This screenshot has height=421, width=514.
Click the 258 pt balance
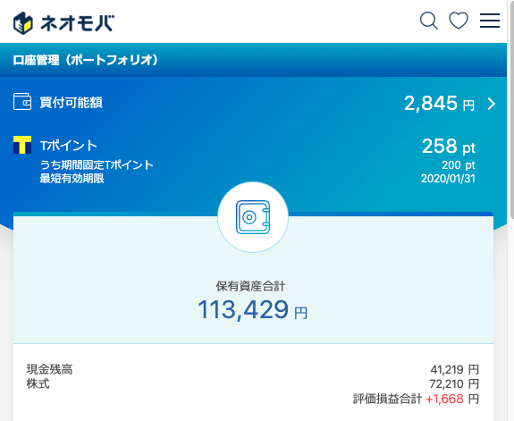[449, 147]
